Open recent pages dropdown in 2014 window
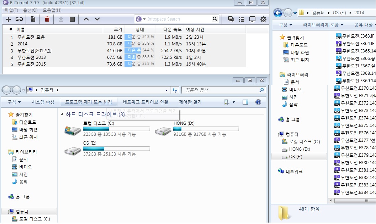 point(295,13)
